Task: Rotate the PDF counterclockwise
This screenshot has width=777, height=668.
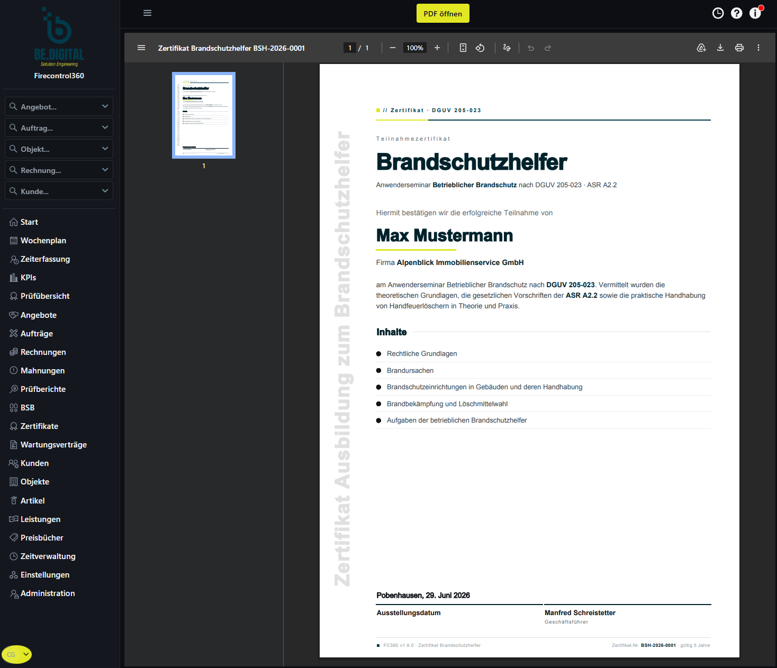Action: pyautogui.click(x=480, y=48)
